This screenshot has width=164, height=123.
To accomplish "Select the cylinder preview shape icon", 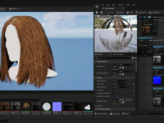I will (x=127, y=51).
